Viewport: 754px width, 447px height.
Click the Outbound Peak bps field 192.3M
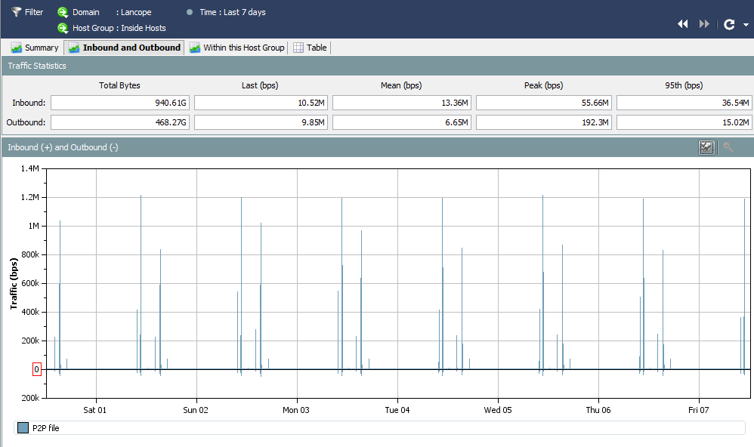click(x=544, y=122)
